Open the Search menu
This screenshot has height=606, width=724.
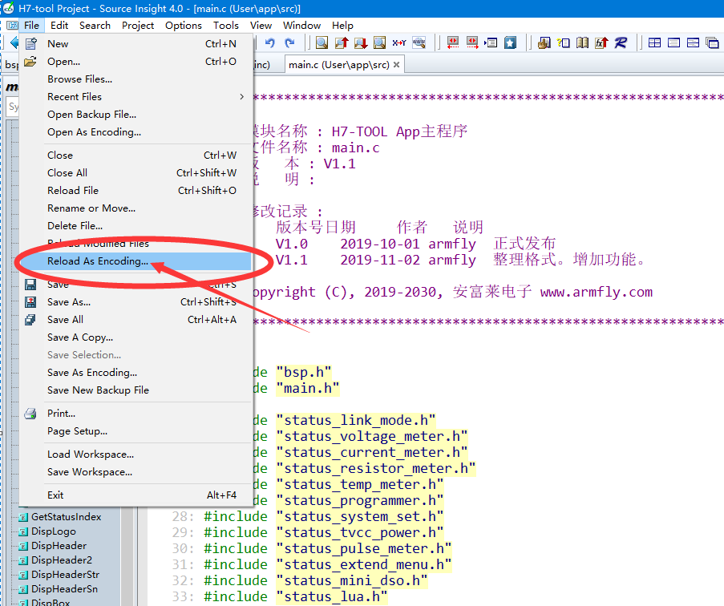click(95, 26)
